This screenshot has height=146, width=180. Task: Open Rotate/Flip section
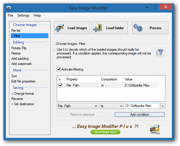pyautogui.click(x=19, y=48)
